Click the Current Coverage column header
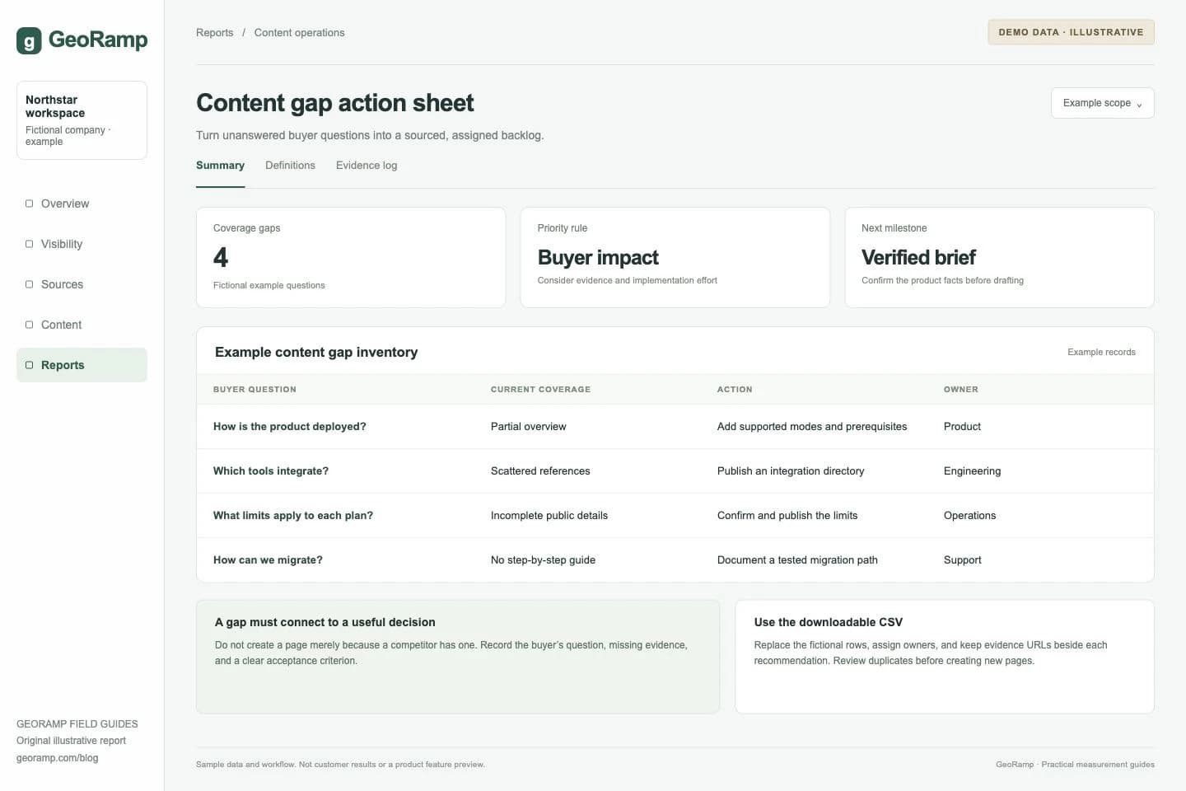Image resolution: width=1186 pixels, height=791 pixels. 540,390
